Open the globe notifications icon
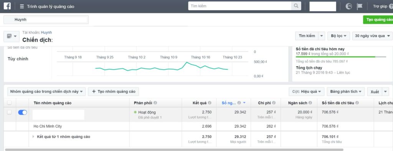The width and height of the screenshot is (393, 151). pyautogui.click(x=348, y=6)
